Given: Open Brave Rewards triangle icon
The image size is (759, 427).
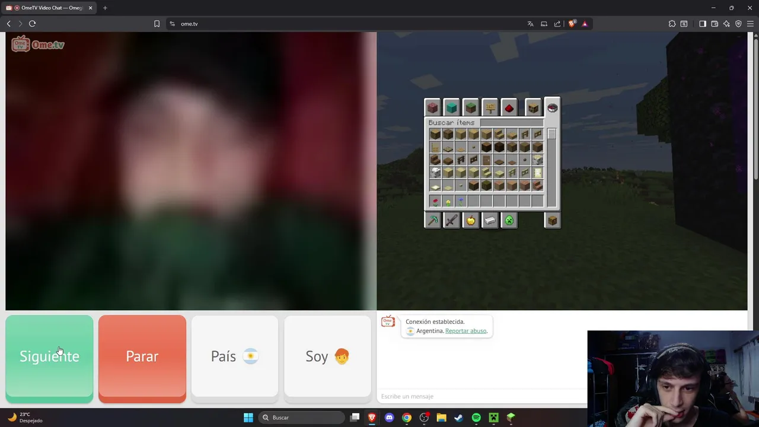Looking at the screenshot, I should [585, 24].
